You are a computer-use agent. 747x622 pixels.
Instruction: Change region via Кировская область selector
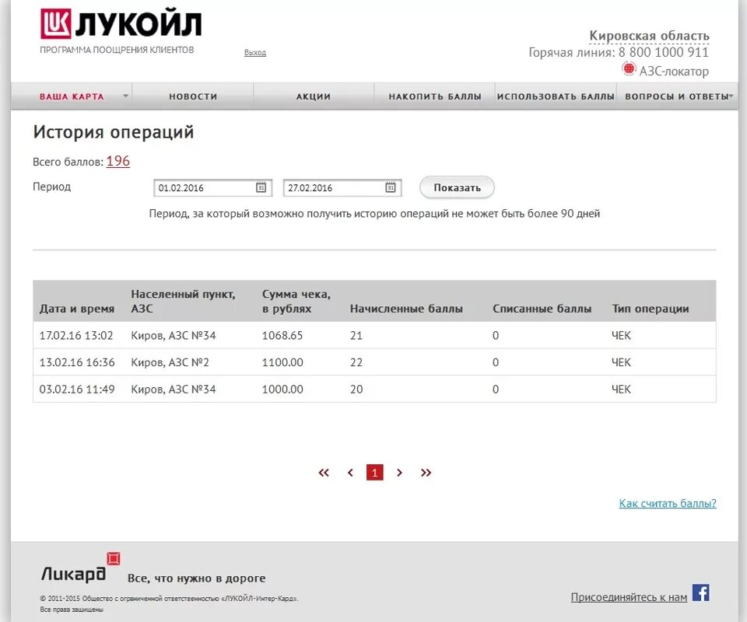[649, 36]
